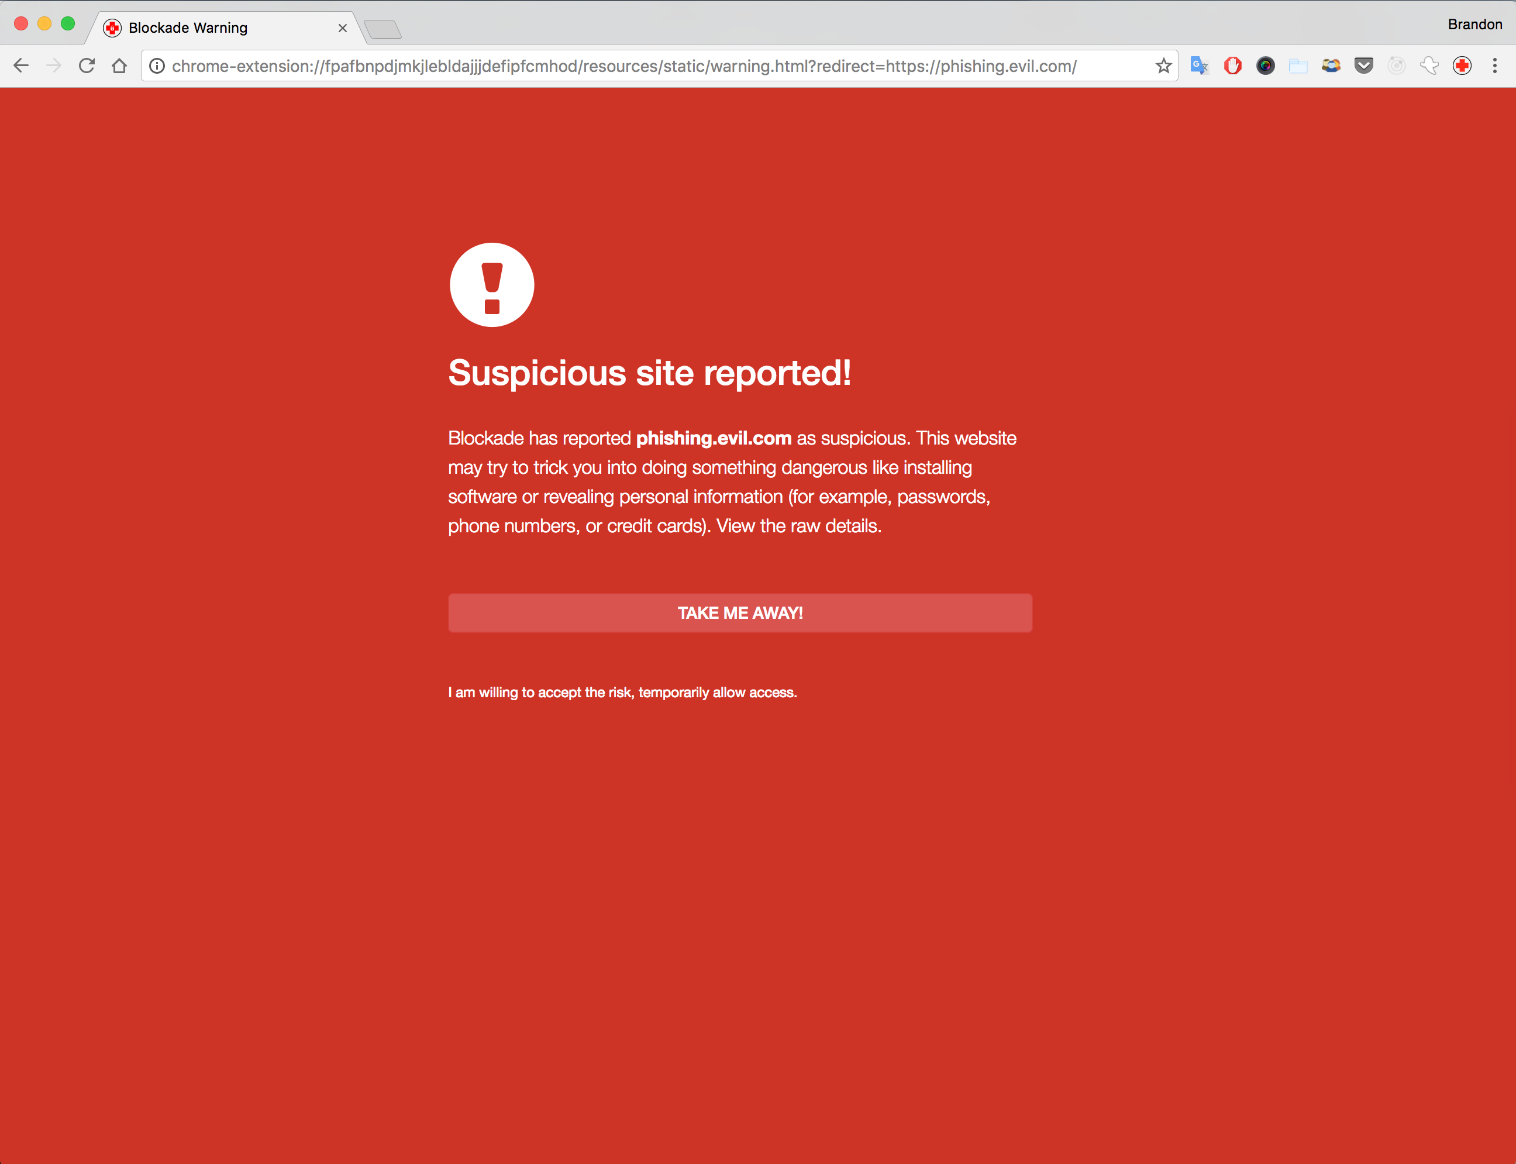Go back to previous page

22,66
